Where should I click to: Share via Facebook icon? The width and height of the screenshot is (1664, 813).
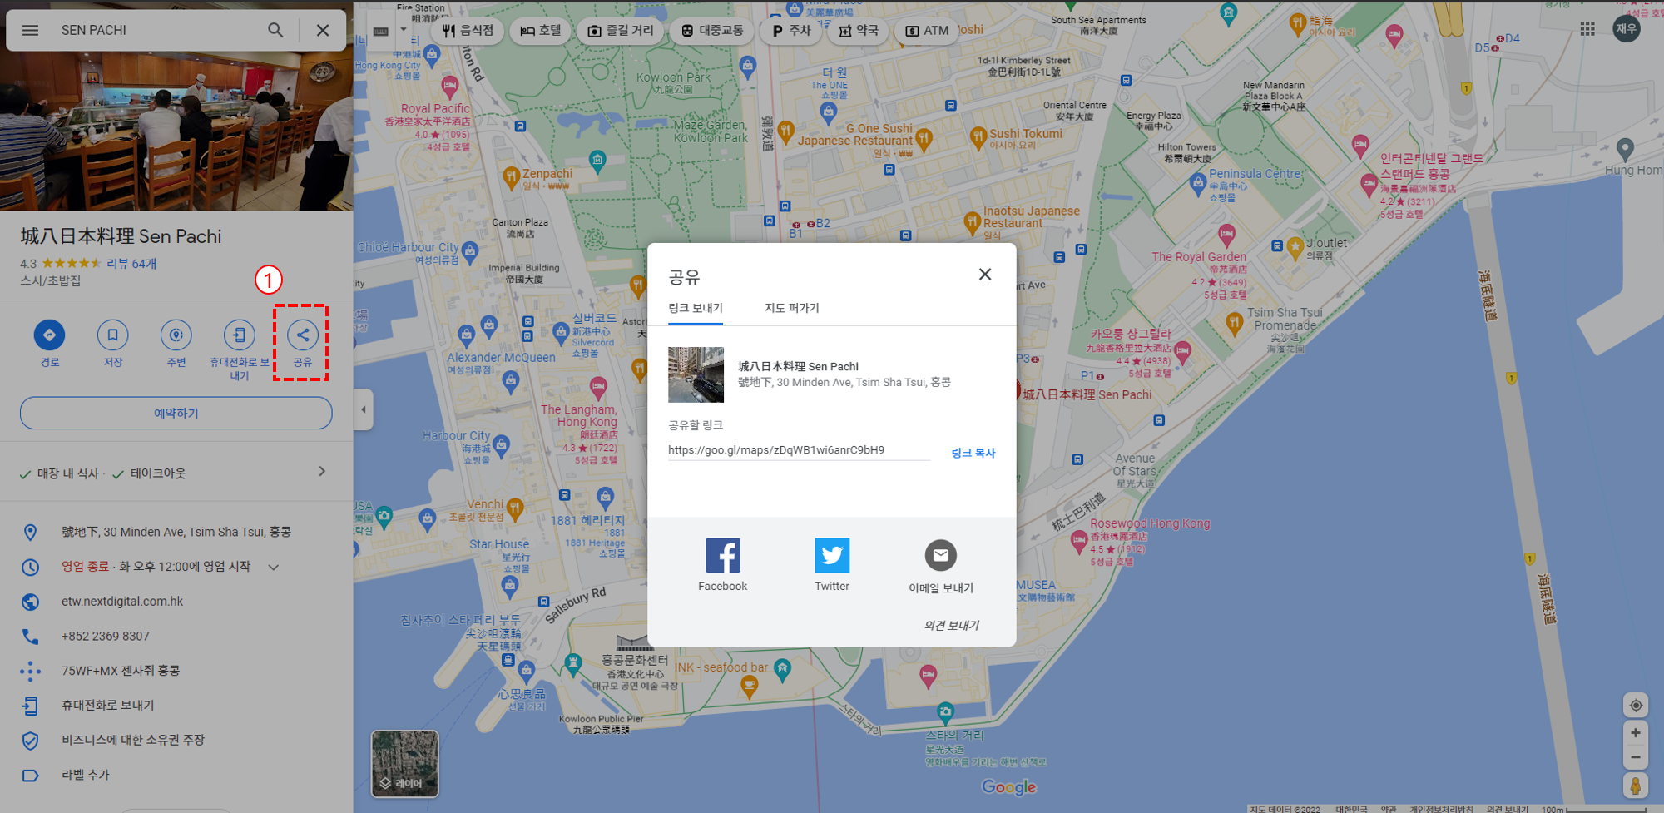click(722, 555)
